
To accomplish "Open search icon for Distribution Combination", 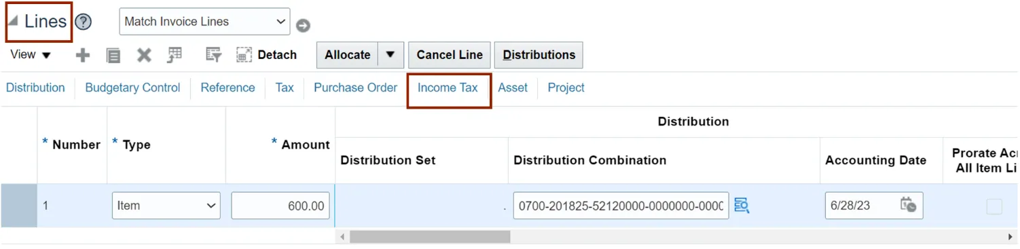I will point(742,206).
